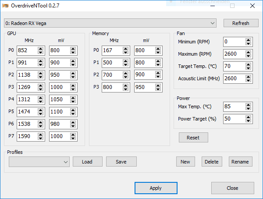The image size is (263, 199).
Task: Apply the current settings
Action: tap(156, 188)
